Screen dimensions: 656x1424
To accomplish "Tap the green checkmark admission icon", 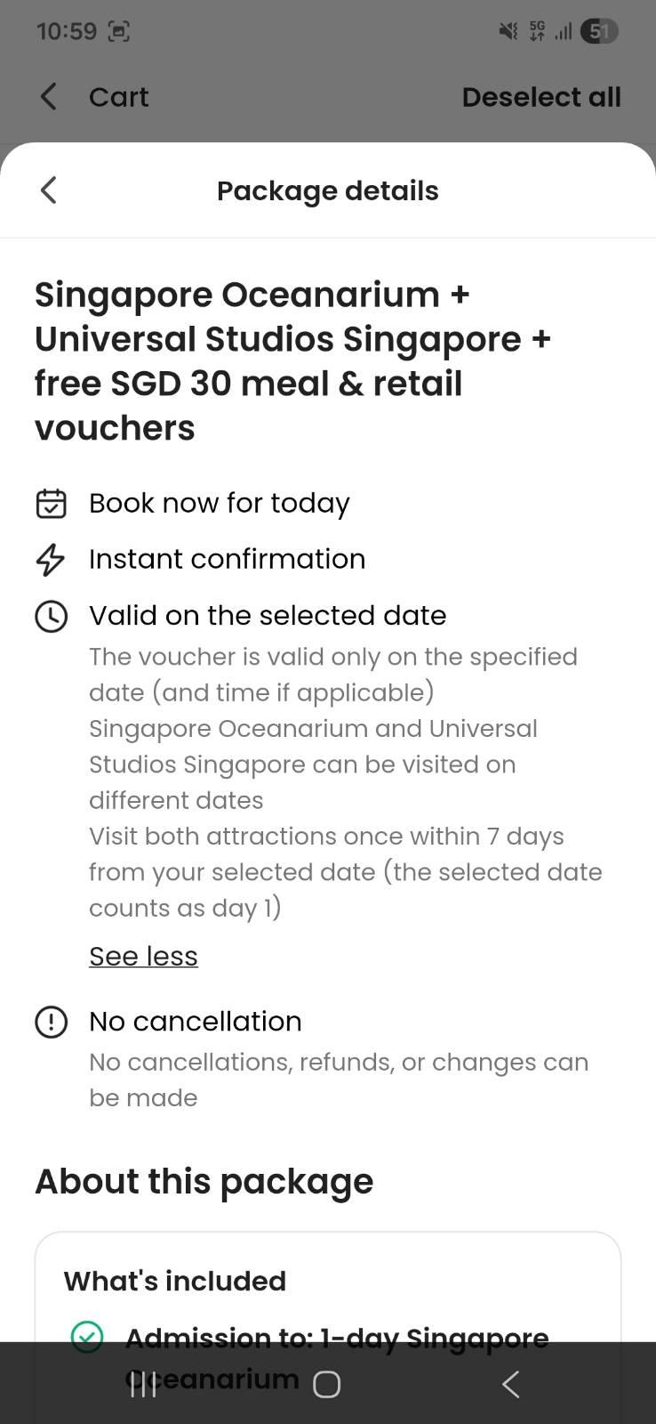I will point(87,1336).
